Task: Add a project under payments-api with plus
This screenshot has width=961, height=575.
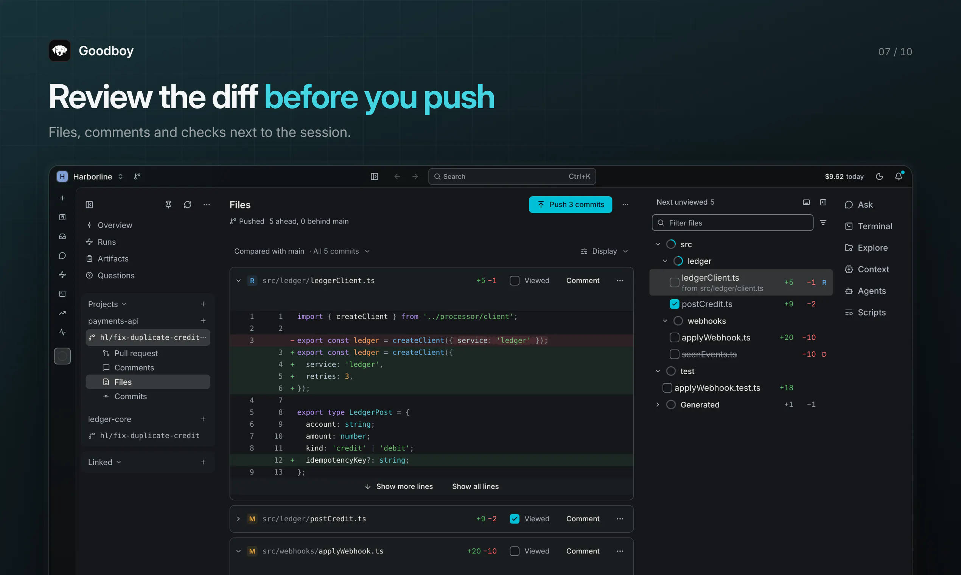Action: tap(203, 320)
